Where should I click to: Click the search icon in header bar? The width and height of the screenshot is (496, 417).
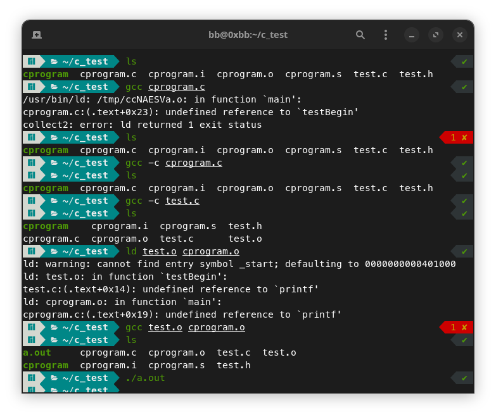[360, 35]
